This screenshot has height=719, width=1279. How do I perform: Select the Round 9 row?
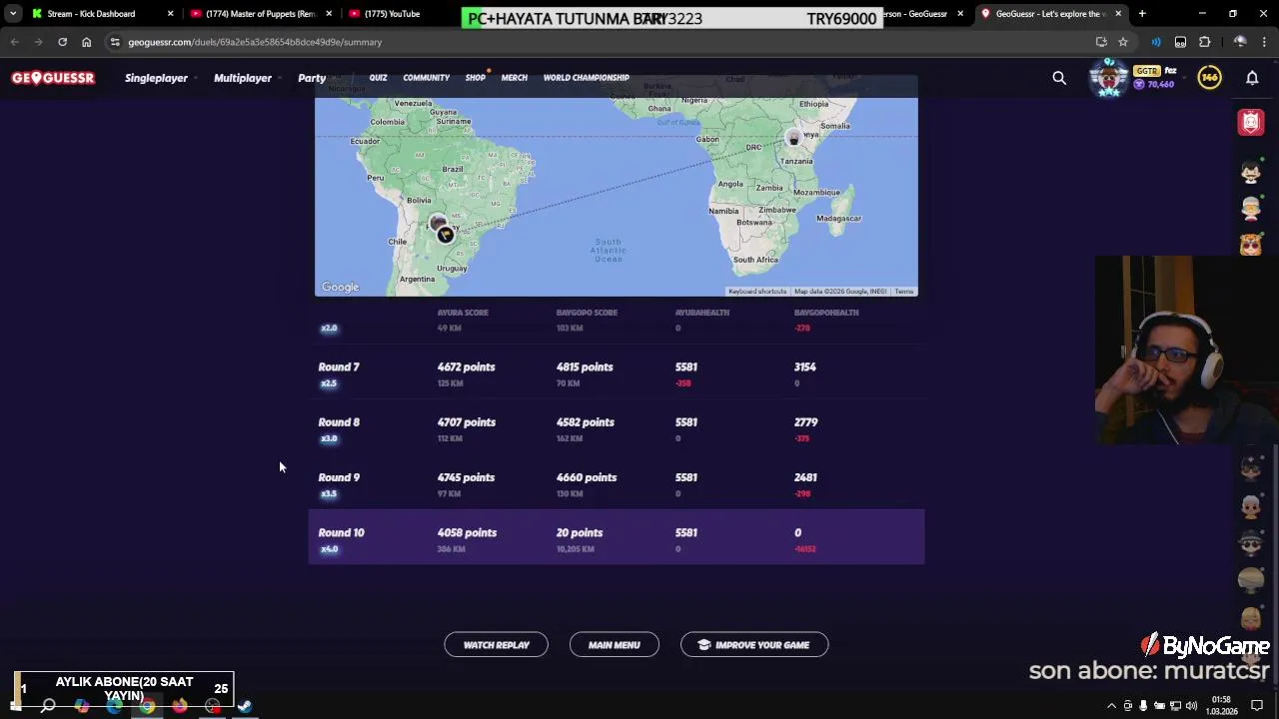coord(617,484)
